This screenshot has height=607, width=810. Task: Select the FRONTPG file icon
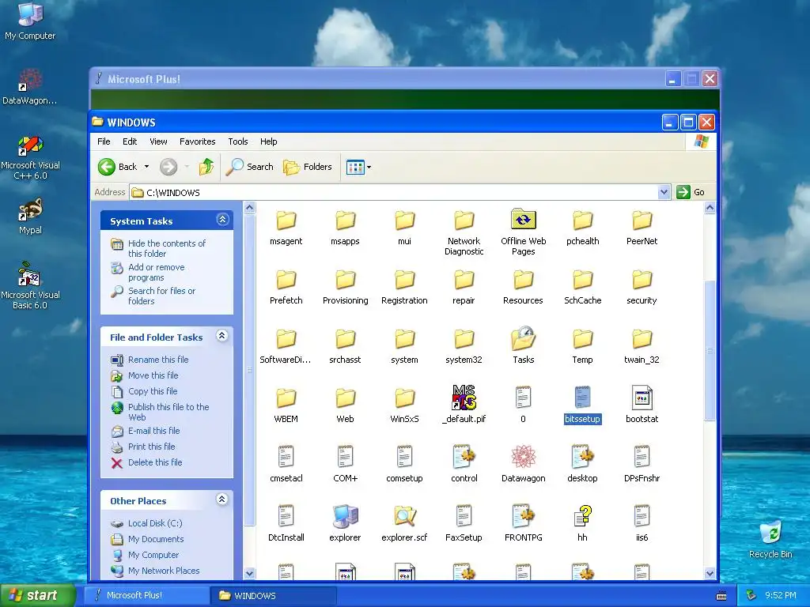click(x=524, y=523)
